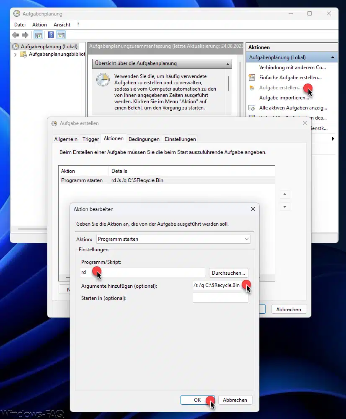Viewport: 346px width, 419px height.
Task: Click the Forward arrow toolbar icon
Action: click(25, 35)
